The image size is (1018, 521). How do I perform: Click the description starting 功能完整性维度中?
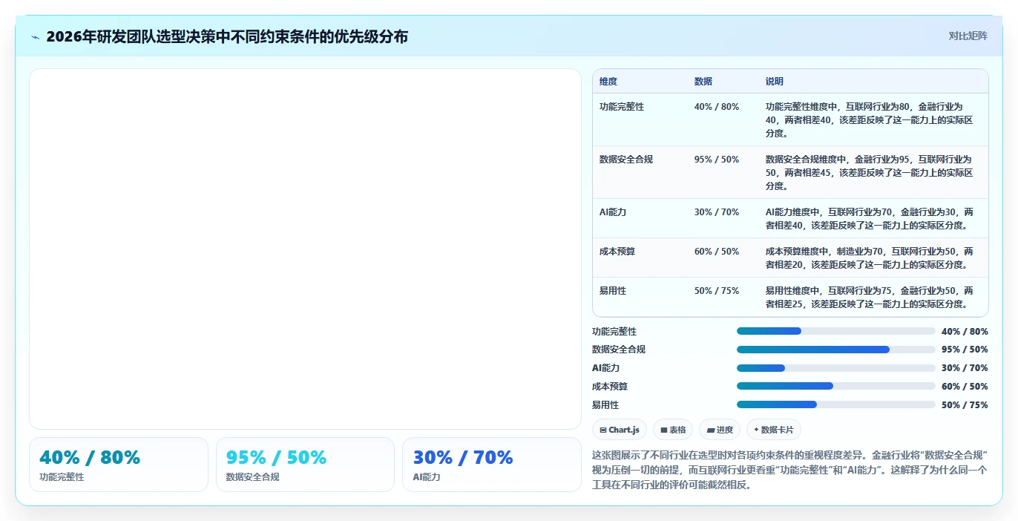(870, 120)
